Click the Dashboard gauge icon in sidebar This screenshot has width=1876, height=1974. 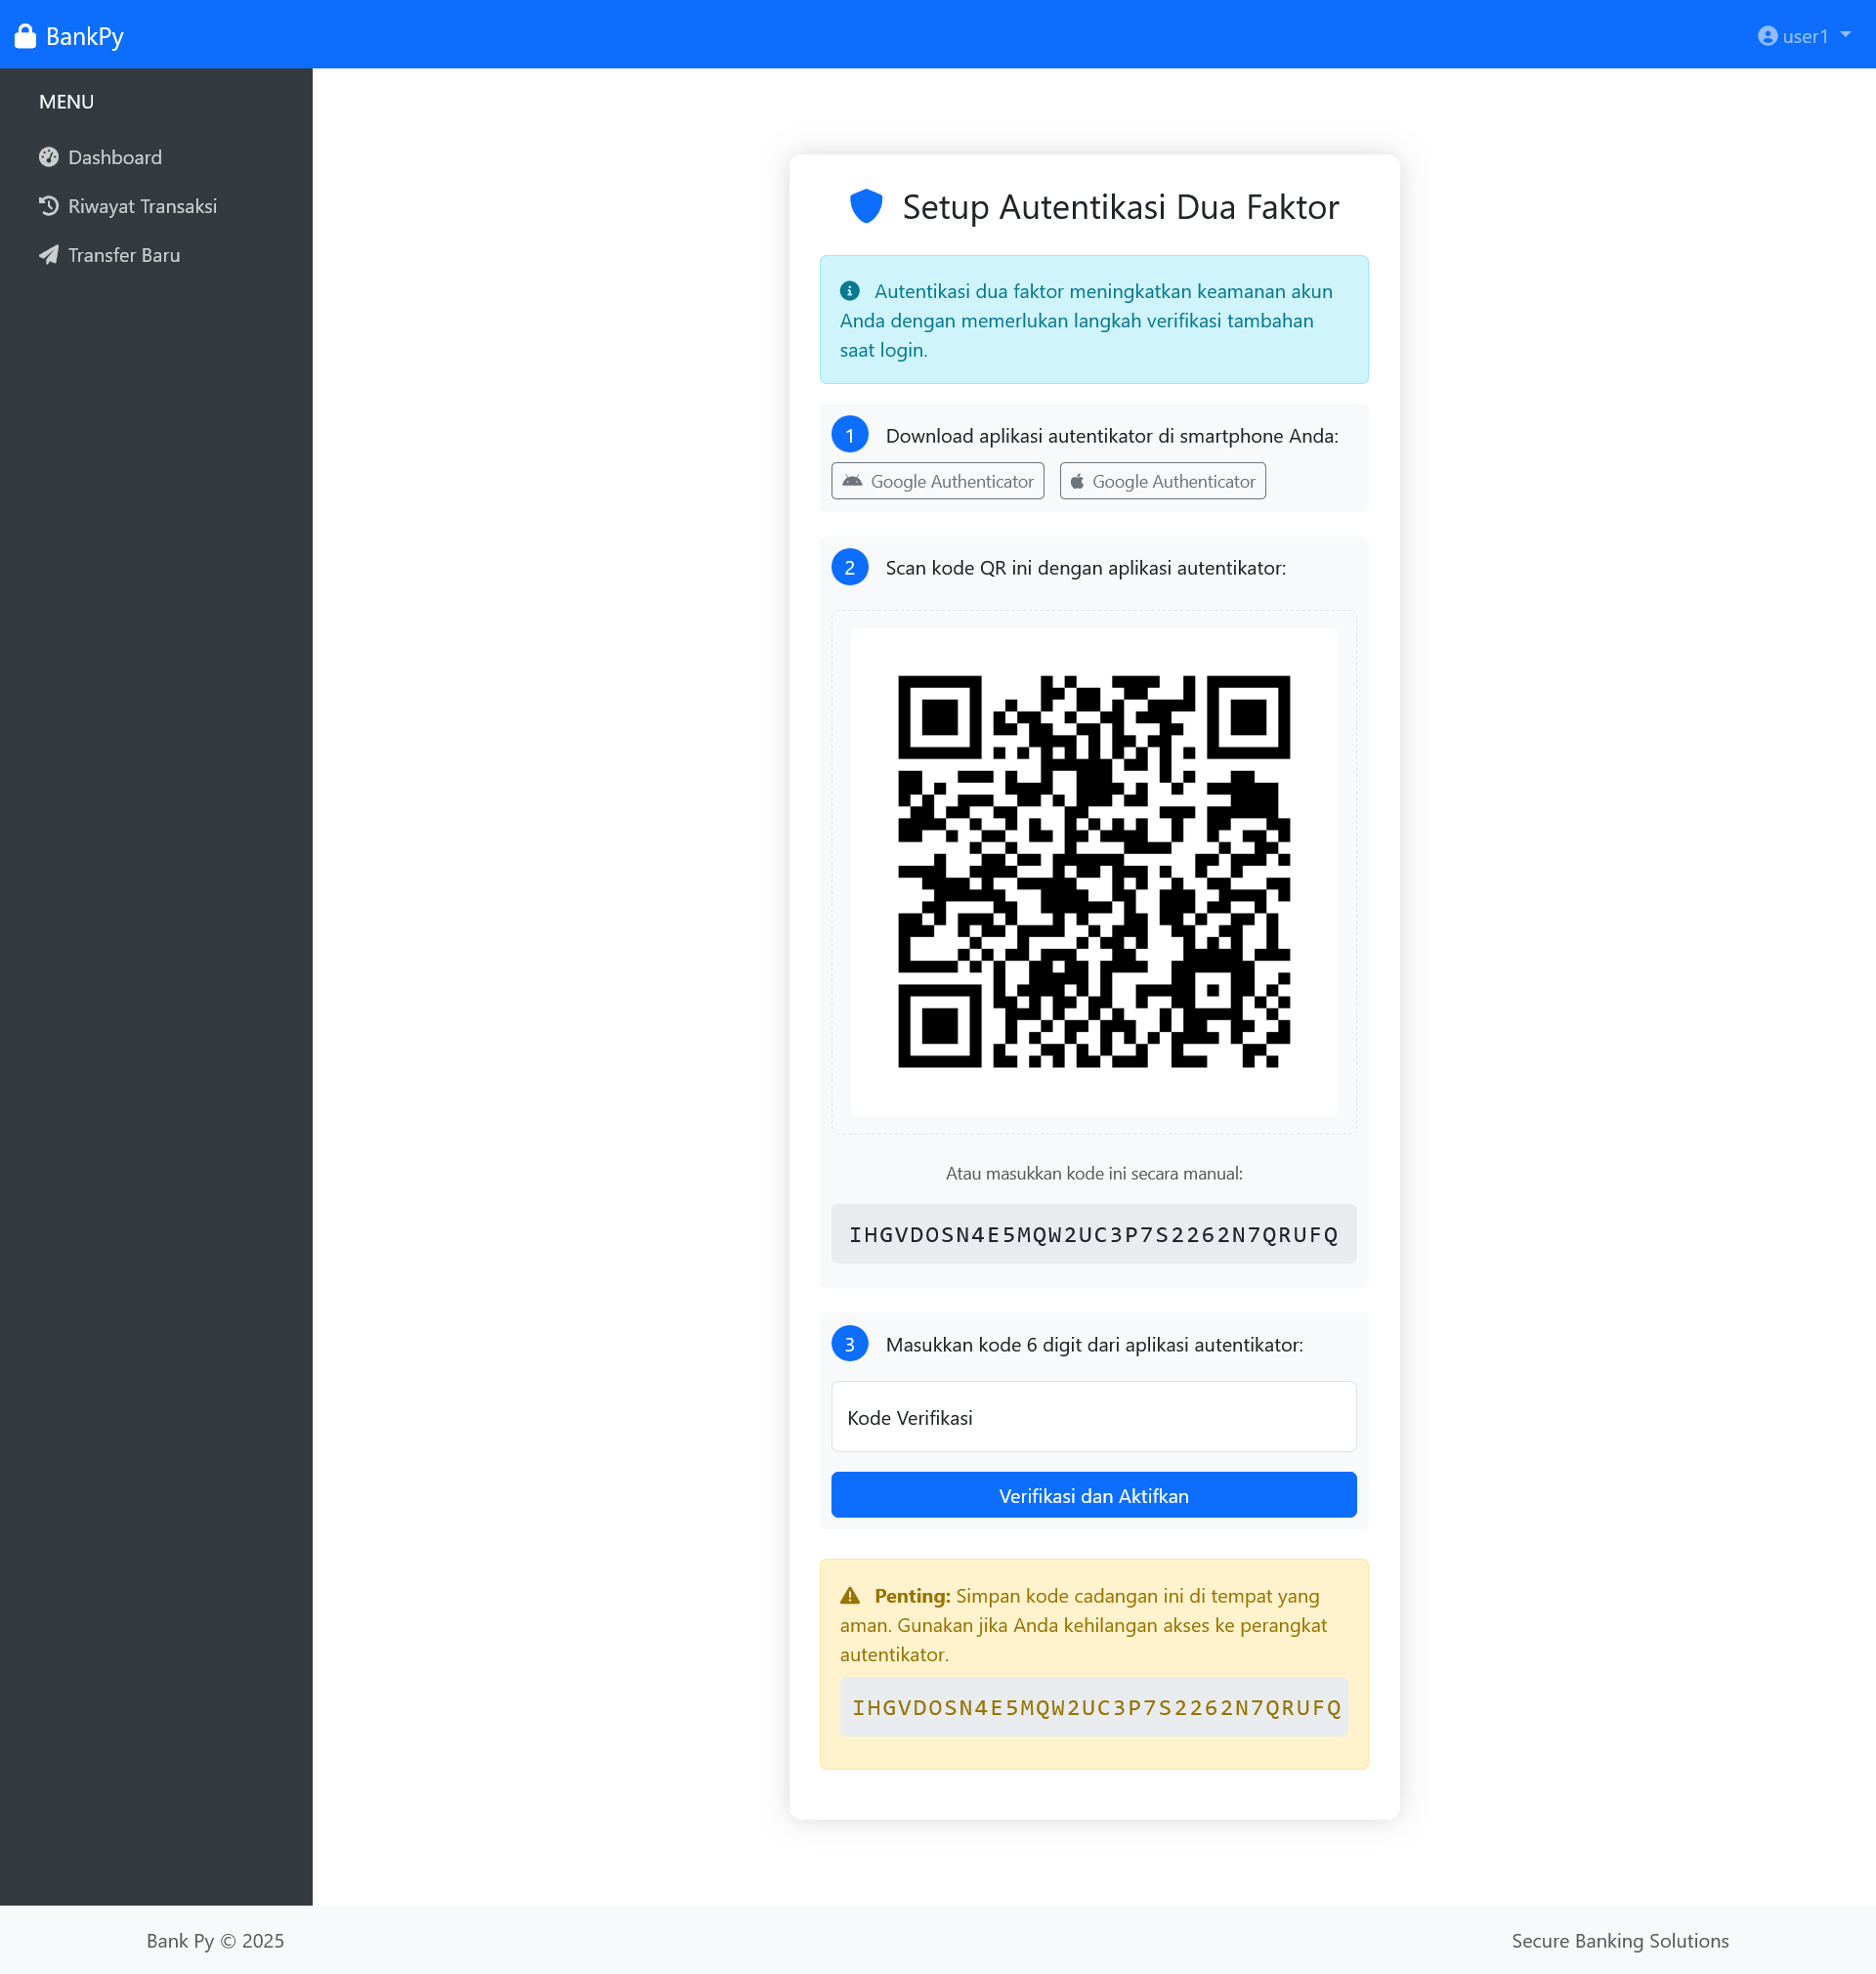(48, 157)
